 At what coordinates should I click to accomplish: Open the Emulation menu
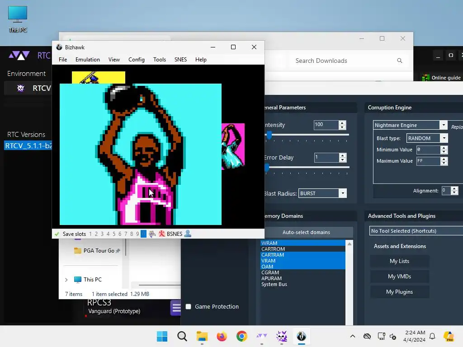(88, 60)
